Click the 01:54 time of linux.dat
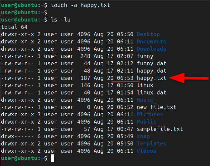Screen dimensions: 210x166 [x=125, y=93]
